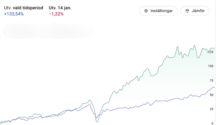Click the 100 y-axis label

pos(210,66)
